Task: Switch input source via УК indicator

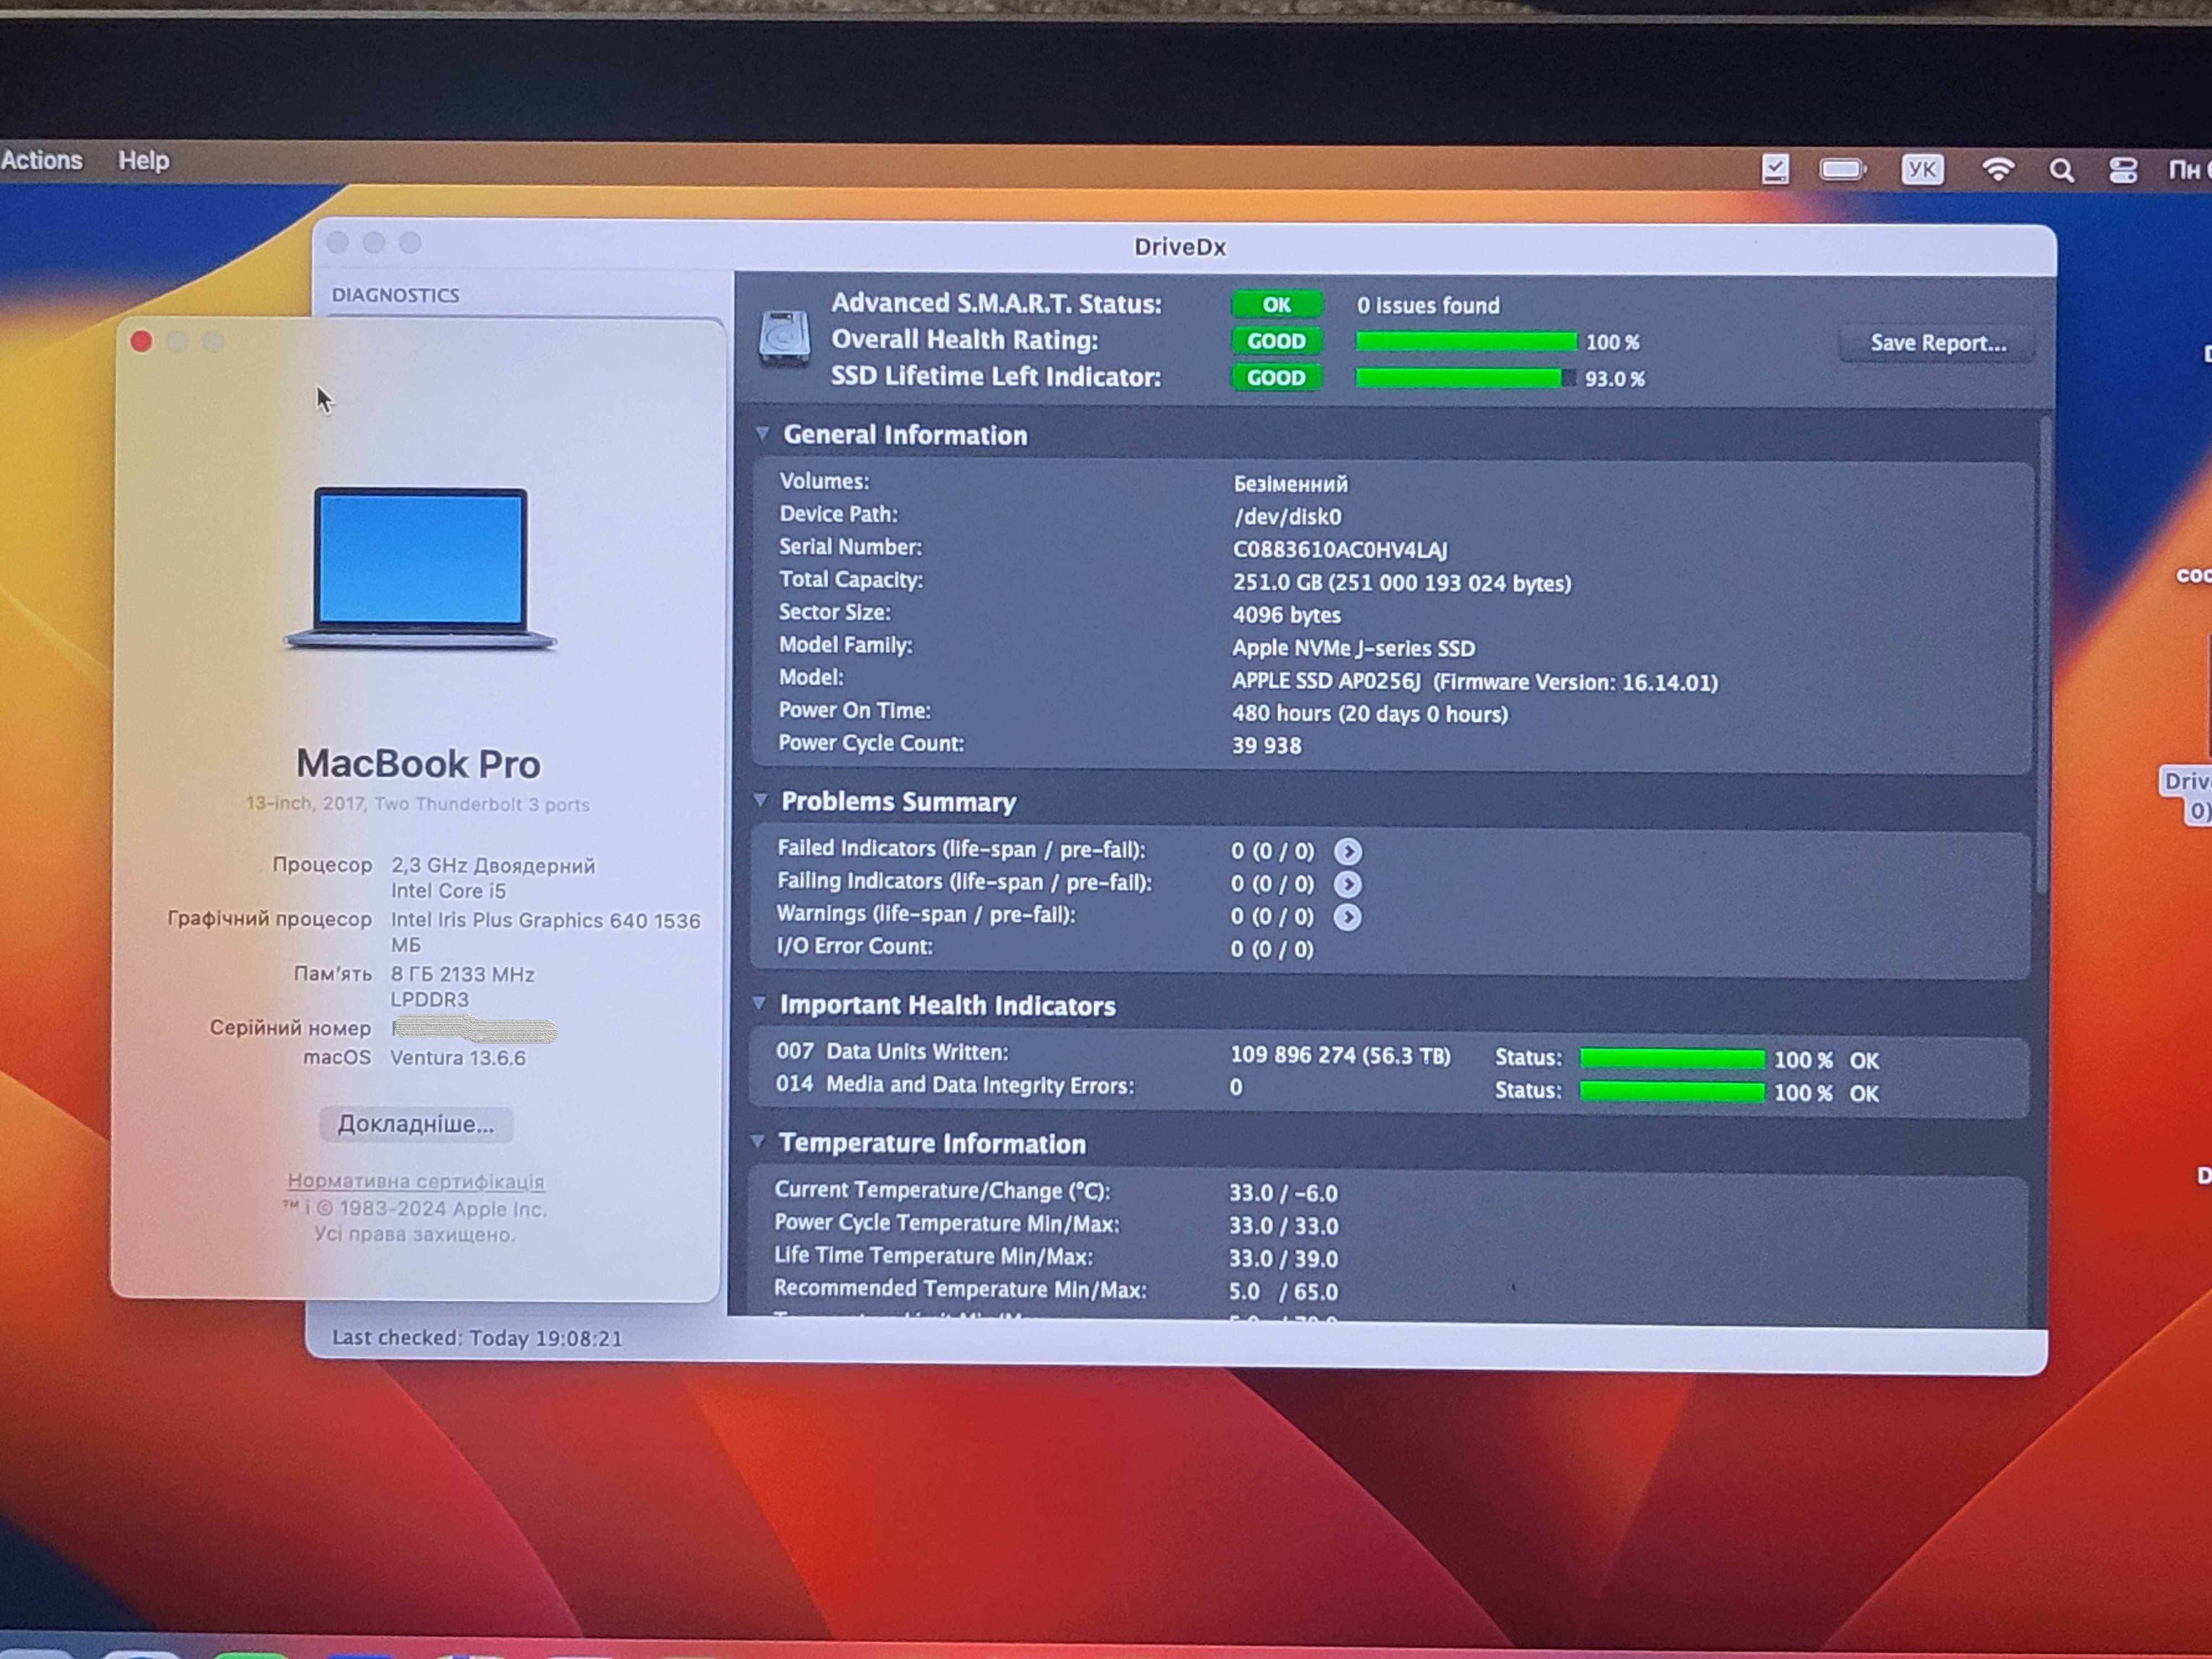Action: (x=1921, y=170)
